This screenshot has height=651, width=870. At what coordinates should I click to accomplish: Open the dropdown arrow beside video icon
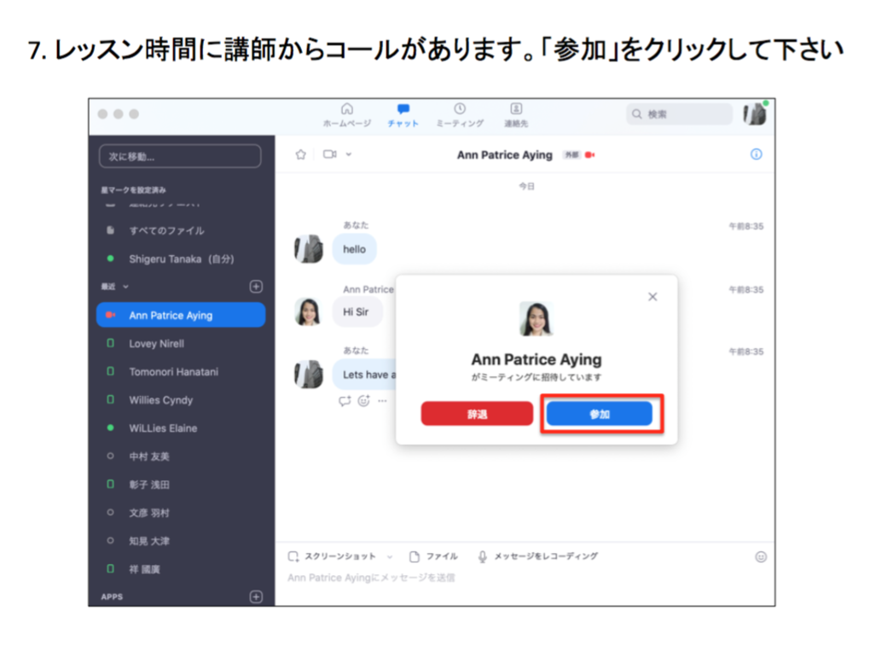click(349, 154)
